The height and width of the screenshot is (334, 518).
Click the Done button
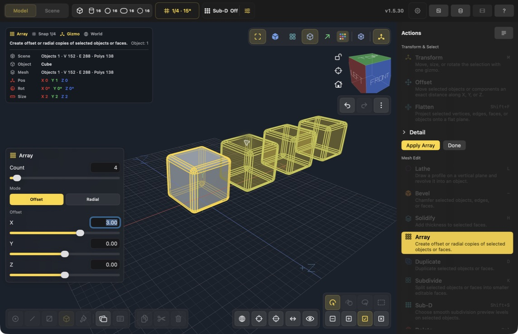(x=454, y=145)
